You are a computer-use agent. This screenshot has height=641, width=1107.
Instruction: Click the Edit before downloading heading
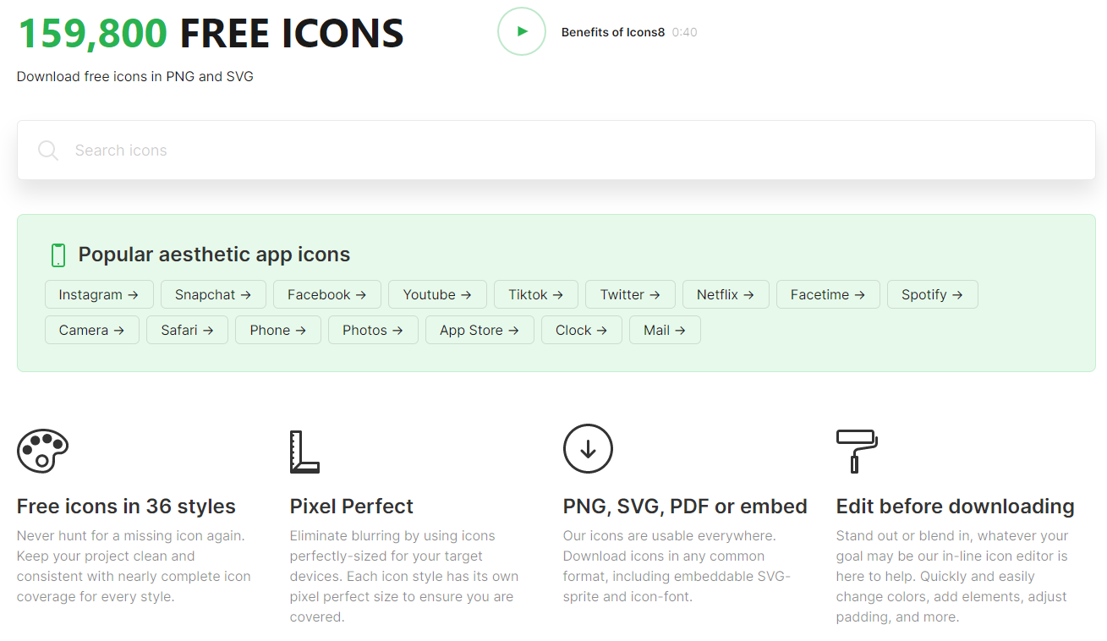point(956,507)
